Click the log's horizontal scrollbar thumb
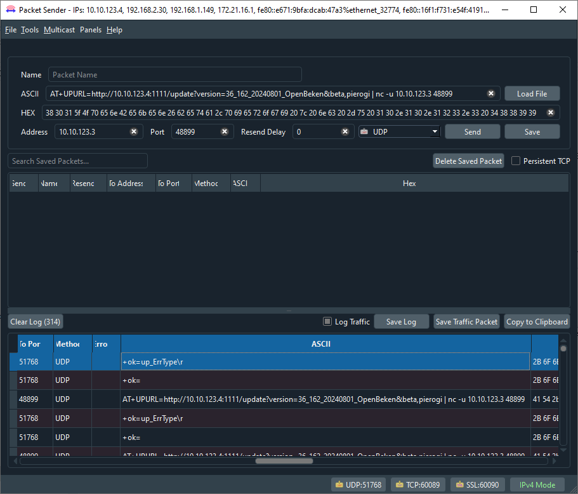The height and width of the screenshot is (494, 578). pos(284,461)
